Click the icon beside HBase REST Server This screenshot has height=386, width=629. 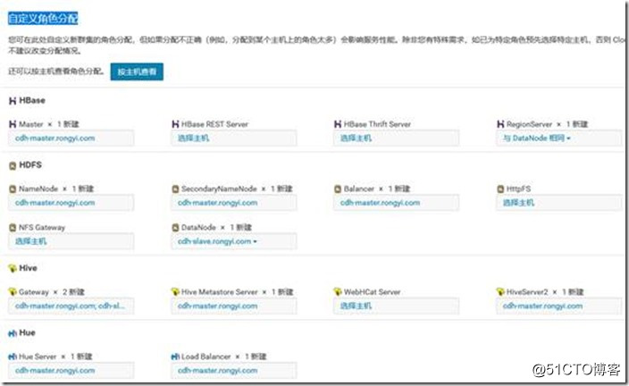click(175, 124)
